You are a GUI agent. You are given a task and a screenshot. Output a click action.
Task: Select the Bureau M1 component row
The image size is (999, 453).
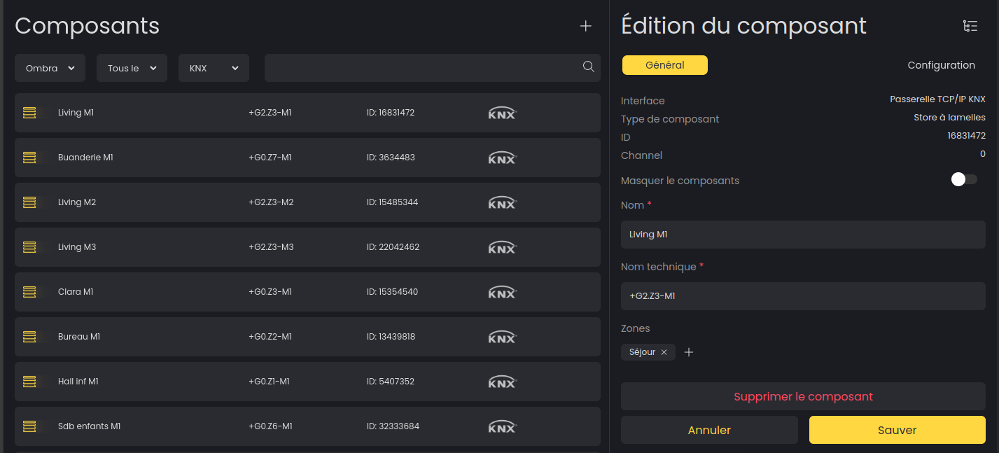(307, 337)
